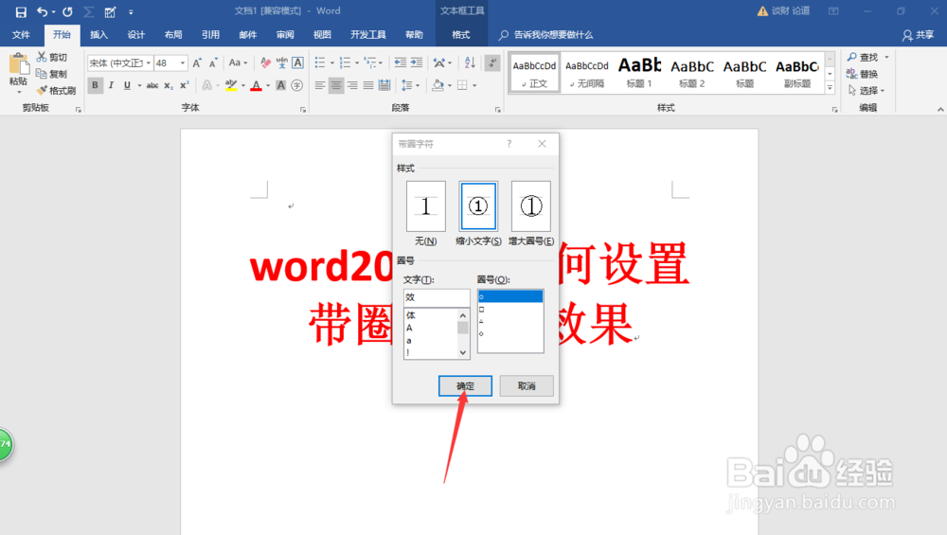This screenshot has height=535, width=947.
Task: Click the Sort A-Z icon
Action: point(470,62)
